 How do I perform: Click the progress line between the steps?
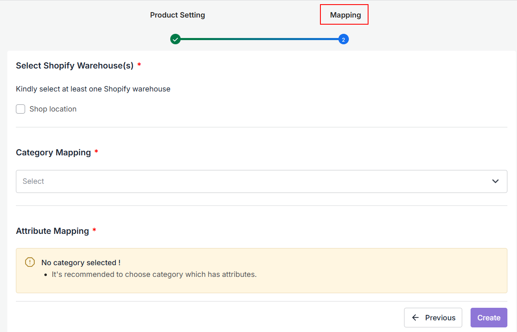tap(259, 39)
